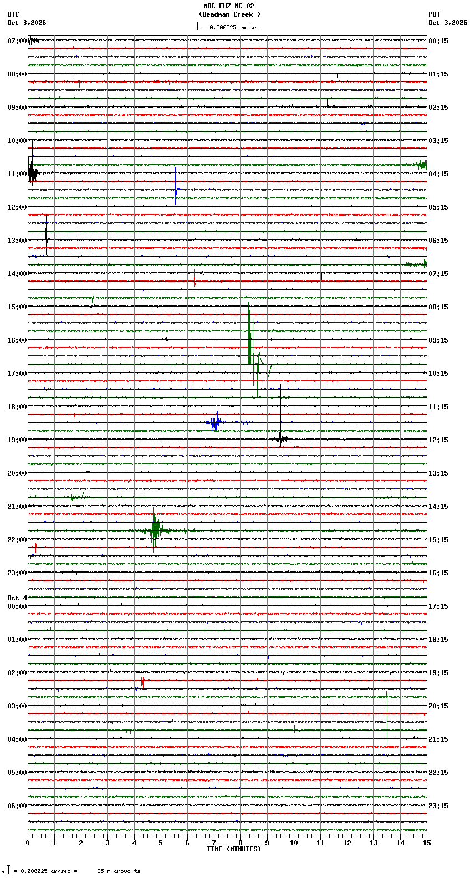This screenshot has width=471, height=878.
Task: Click the green spike near 03:30 at minute 13.5
Action: click(387, 715)
